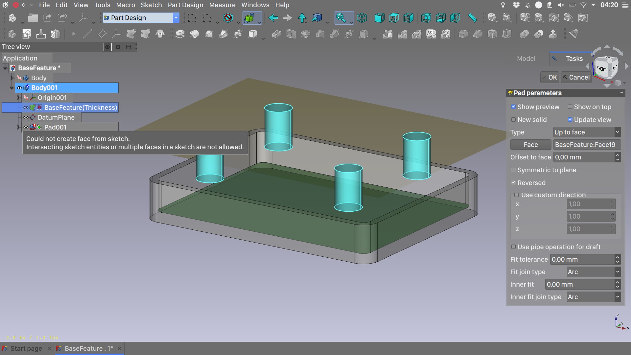Select the Revolution tool
Screen dimensions: 631x355
tap(194, 34)
